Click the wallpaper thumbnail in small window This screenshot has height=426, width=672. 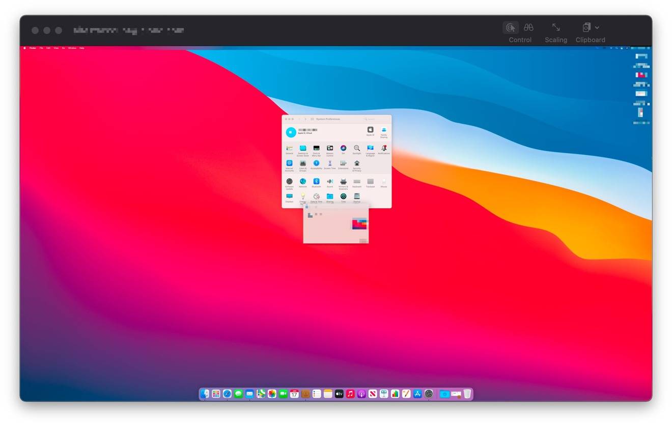359,223
